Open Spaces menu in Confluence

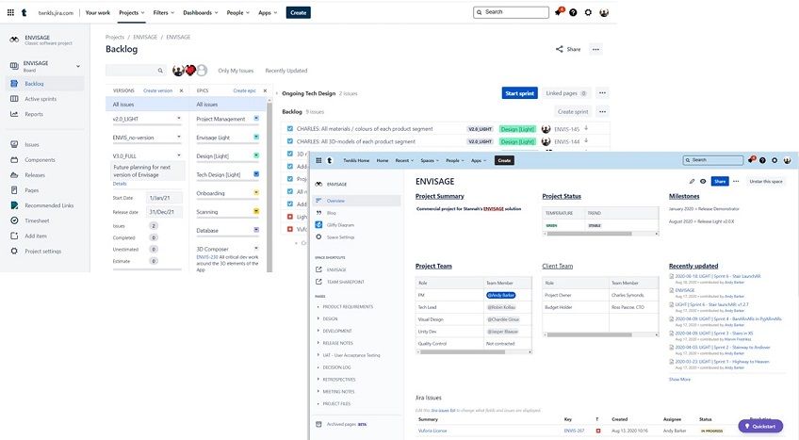429,160
